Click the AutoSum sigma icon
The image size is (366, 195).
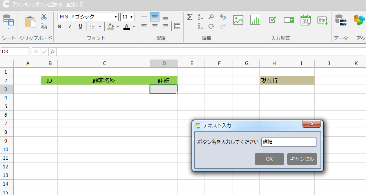pos(190,17)
